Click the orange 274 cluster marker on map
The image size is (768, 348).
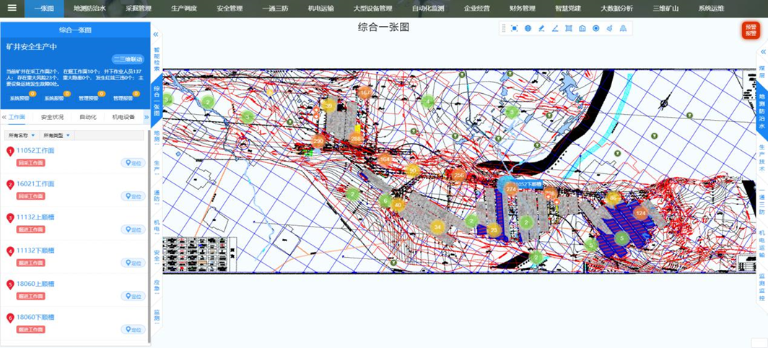tap(511, 189)
